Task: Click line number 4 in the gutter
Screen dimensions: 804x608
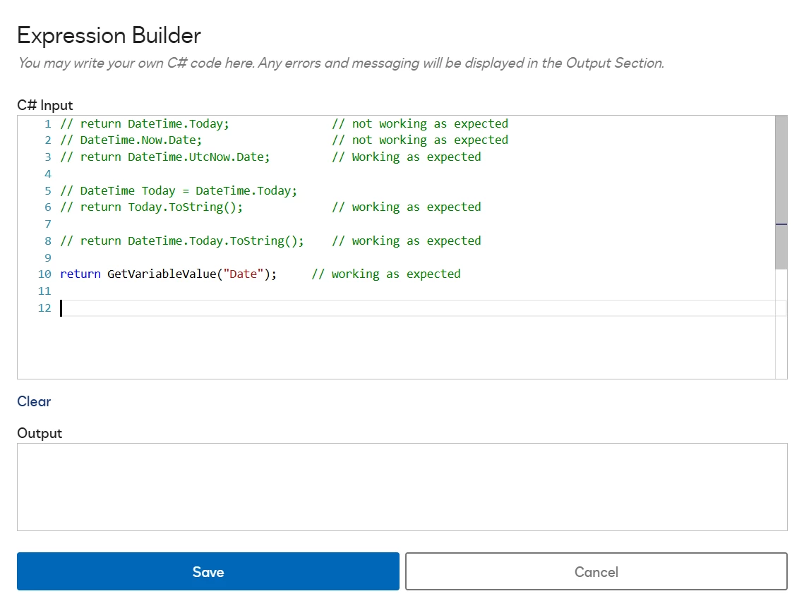Action: 48,174
